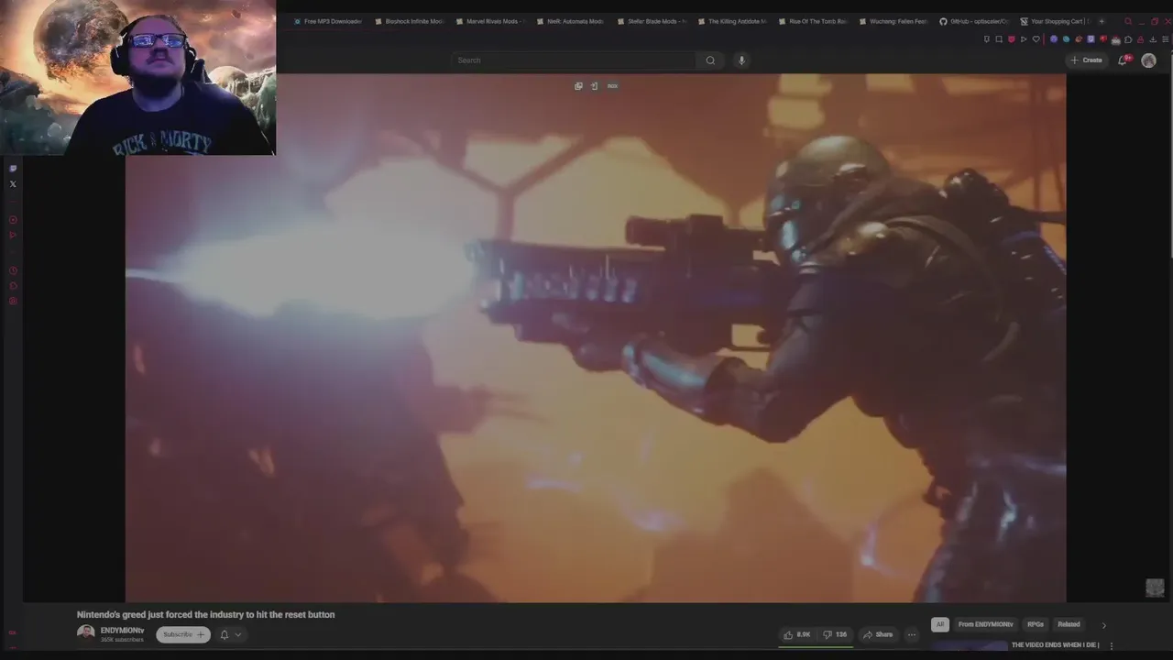
Task: Click the video player to pause
Action: [596, 339]
